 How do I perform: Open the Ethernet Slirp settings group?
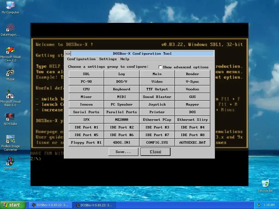[x=192, y=120]
